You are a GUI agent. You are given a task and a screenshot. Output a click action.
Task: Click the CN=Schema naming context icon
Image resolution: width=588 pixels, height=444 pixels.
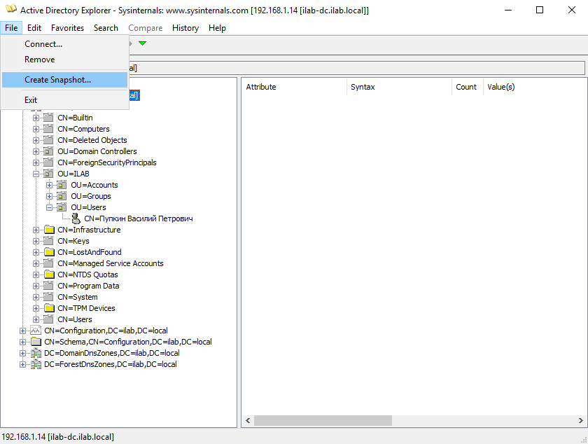(36, 342)
